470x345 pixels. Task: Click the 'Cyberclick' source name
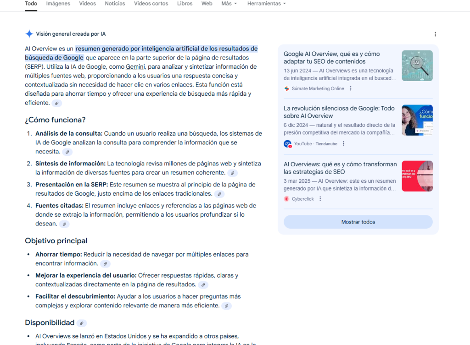[303, 199]
